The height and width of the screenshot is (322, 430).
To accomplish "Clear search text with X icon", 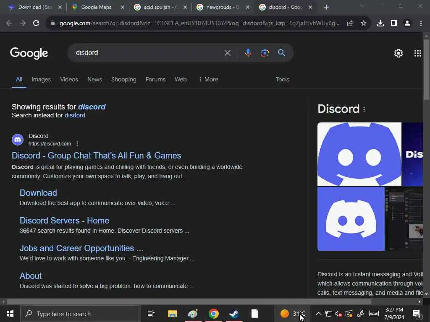I will [x=228, y=53].
